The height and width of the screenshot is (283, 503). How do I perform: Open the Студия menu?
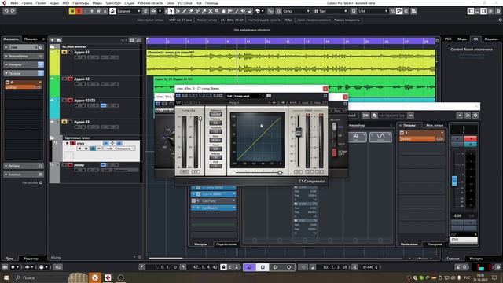[129, 3]
